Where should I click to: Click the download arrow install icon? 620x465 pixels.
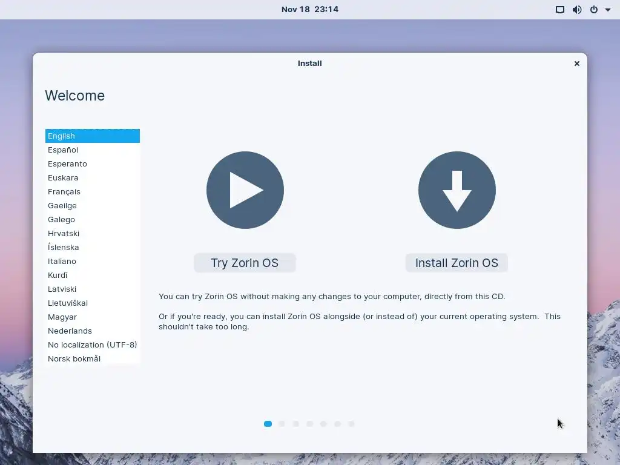(457, 190)
